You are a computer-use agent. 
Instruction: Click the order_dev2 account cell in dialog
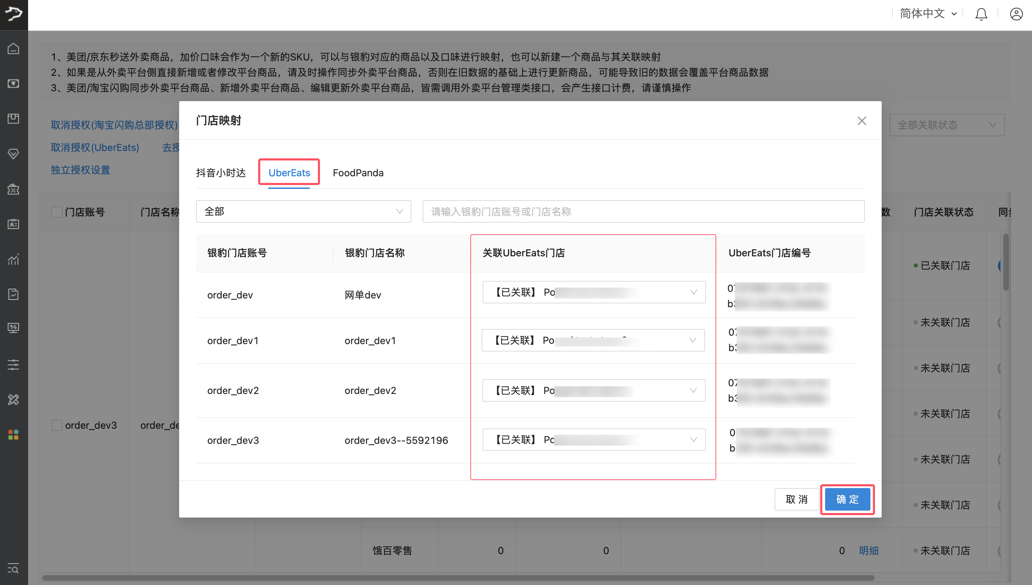coord(233,390)
